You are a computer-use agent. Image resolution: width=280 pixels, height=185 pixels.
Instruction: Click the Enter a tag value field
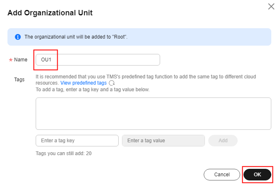(x=163, y=141)
